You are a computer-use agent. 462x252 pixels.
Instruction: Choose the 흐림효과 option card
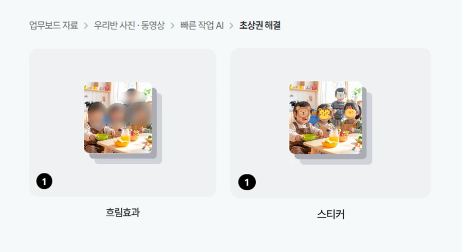click(x=123, y=123)
